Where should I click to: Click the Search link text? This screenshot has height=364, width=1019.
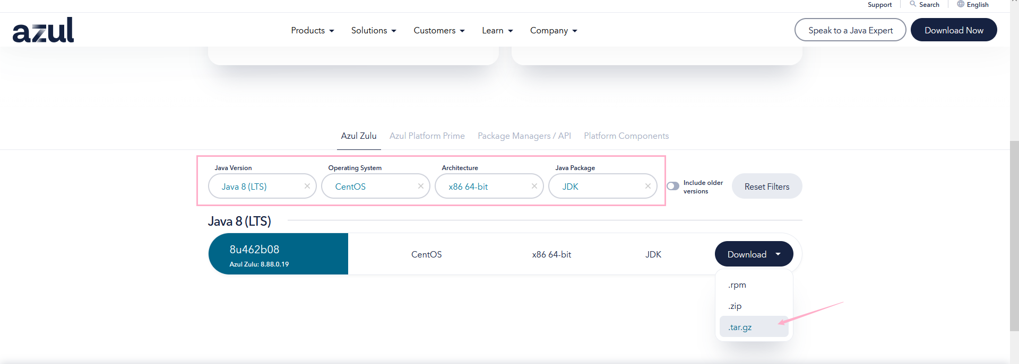point(929,5)
